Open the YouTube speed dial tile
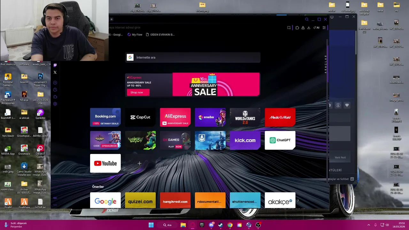This screenshot has width=409, height=230. [x=105, y=163]
